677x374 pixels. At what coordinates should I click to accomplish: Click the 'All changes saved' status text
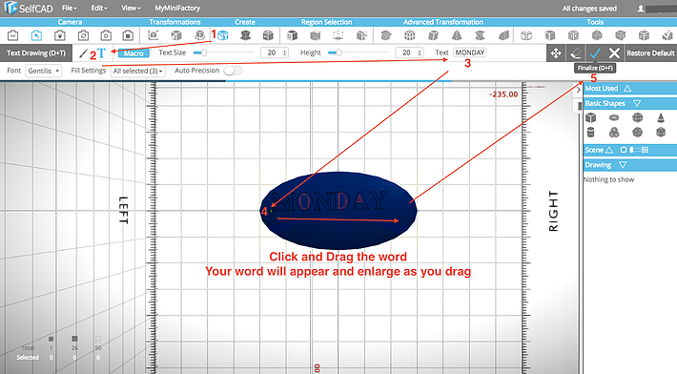(589, 9)
